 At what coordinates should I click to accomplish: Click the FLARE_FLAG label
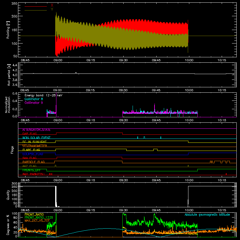pos(31,150)
